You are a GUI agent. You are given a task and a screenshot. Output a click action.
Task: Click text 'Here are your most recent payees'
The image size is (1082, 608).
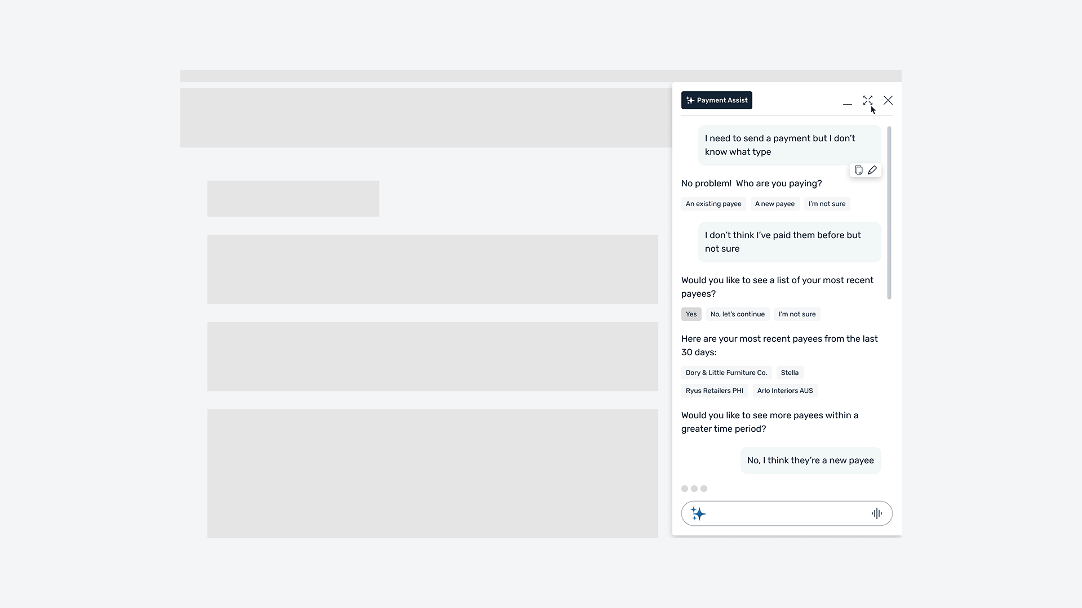click(x=779, y=346)
